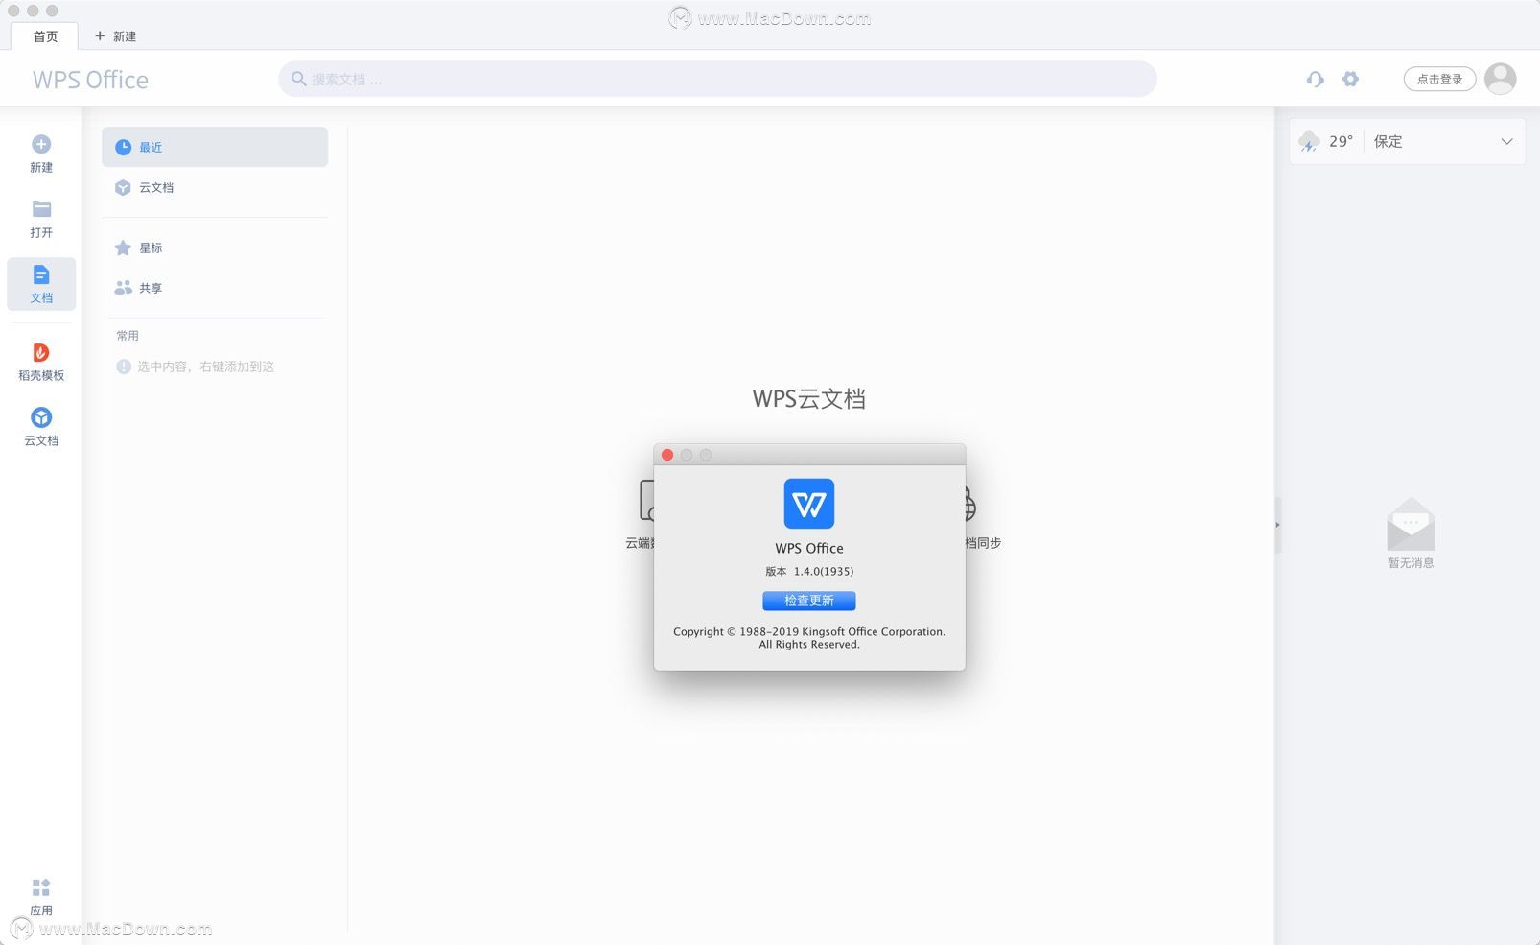
Task: Select the 保定 city label
Action: click(1388, 141)
